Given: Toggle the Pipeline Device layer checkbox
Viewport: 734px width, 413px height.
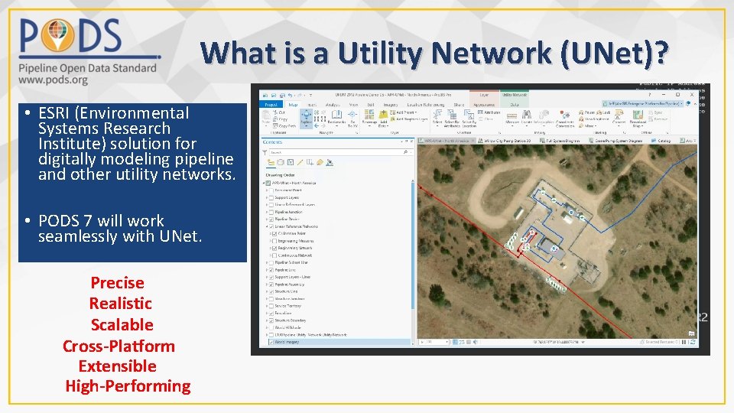Looking at the screenshot, I should [x=271, y=220].
